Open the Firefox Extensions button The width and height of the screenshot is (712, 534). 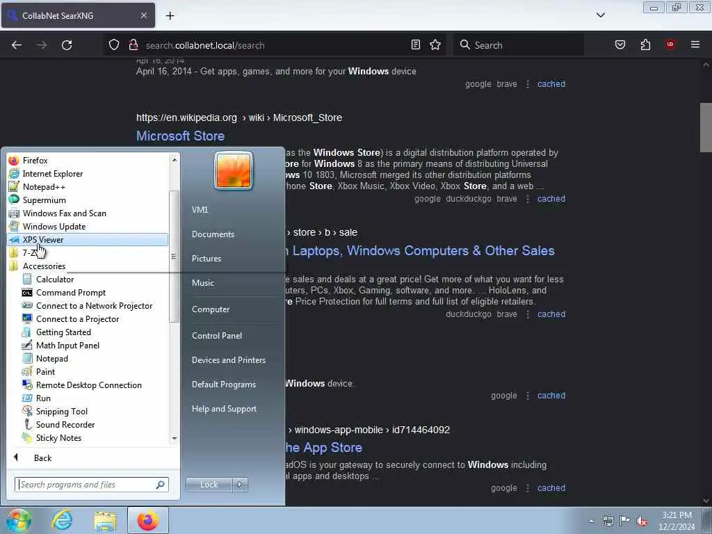pyautogui.click(x=645, y=44)
